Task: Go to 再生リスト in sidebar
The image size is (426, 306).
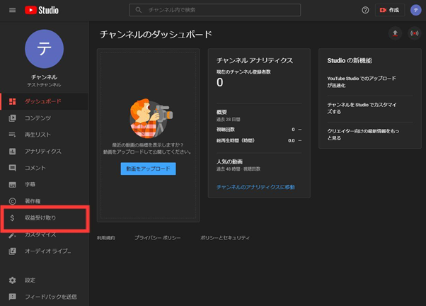Action: coord(38,135)
